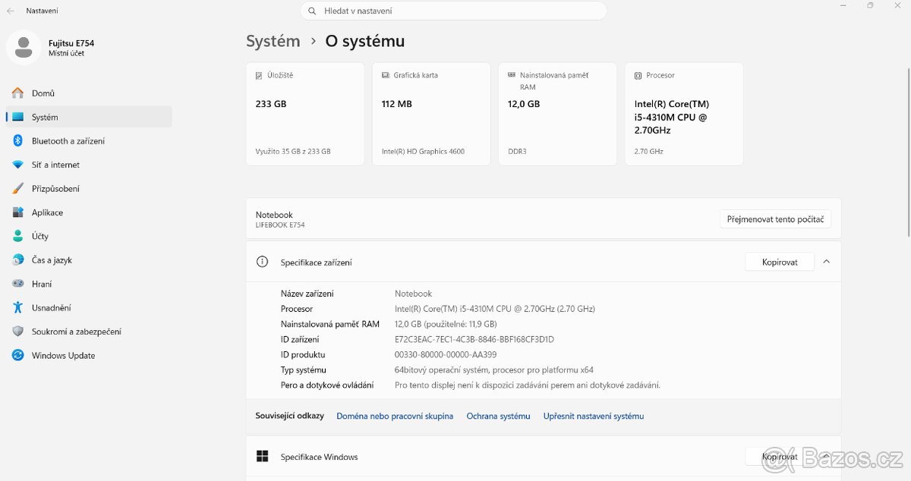Click the Windows Update sync icon
The image size is (911, 481).
[17, 356]
